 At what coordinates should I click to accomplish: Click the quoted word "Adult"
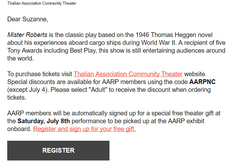click(x=98, y=90)
